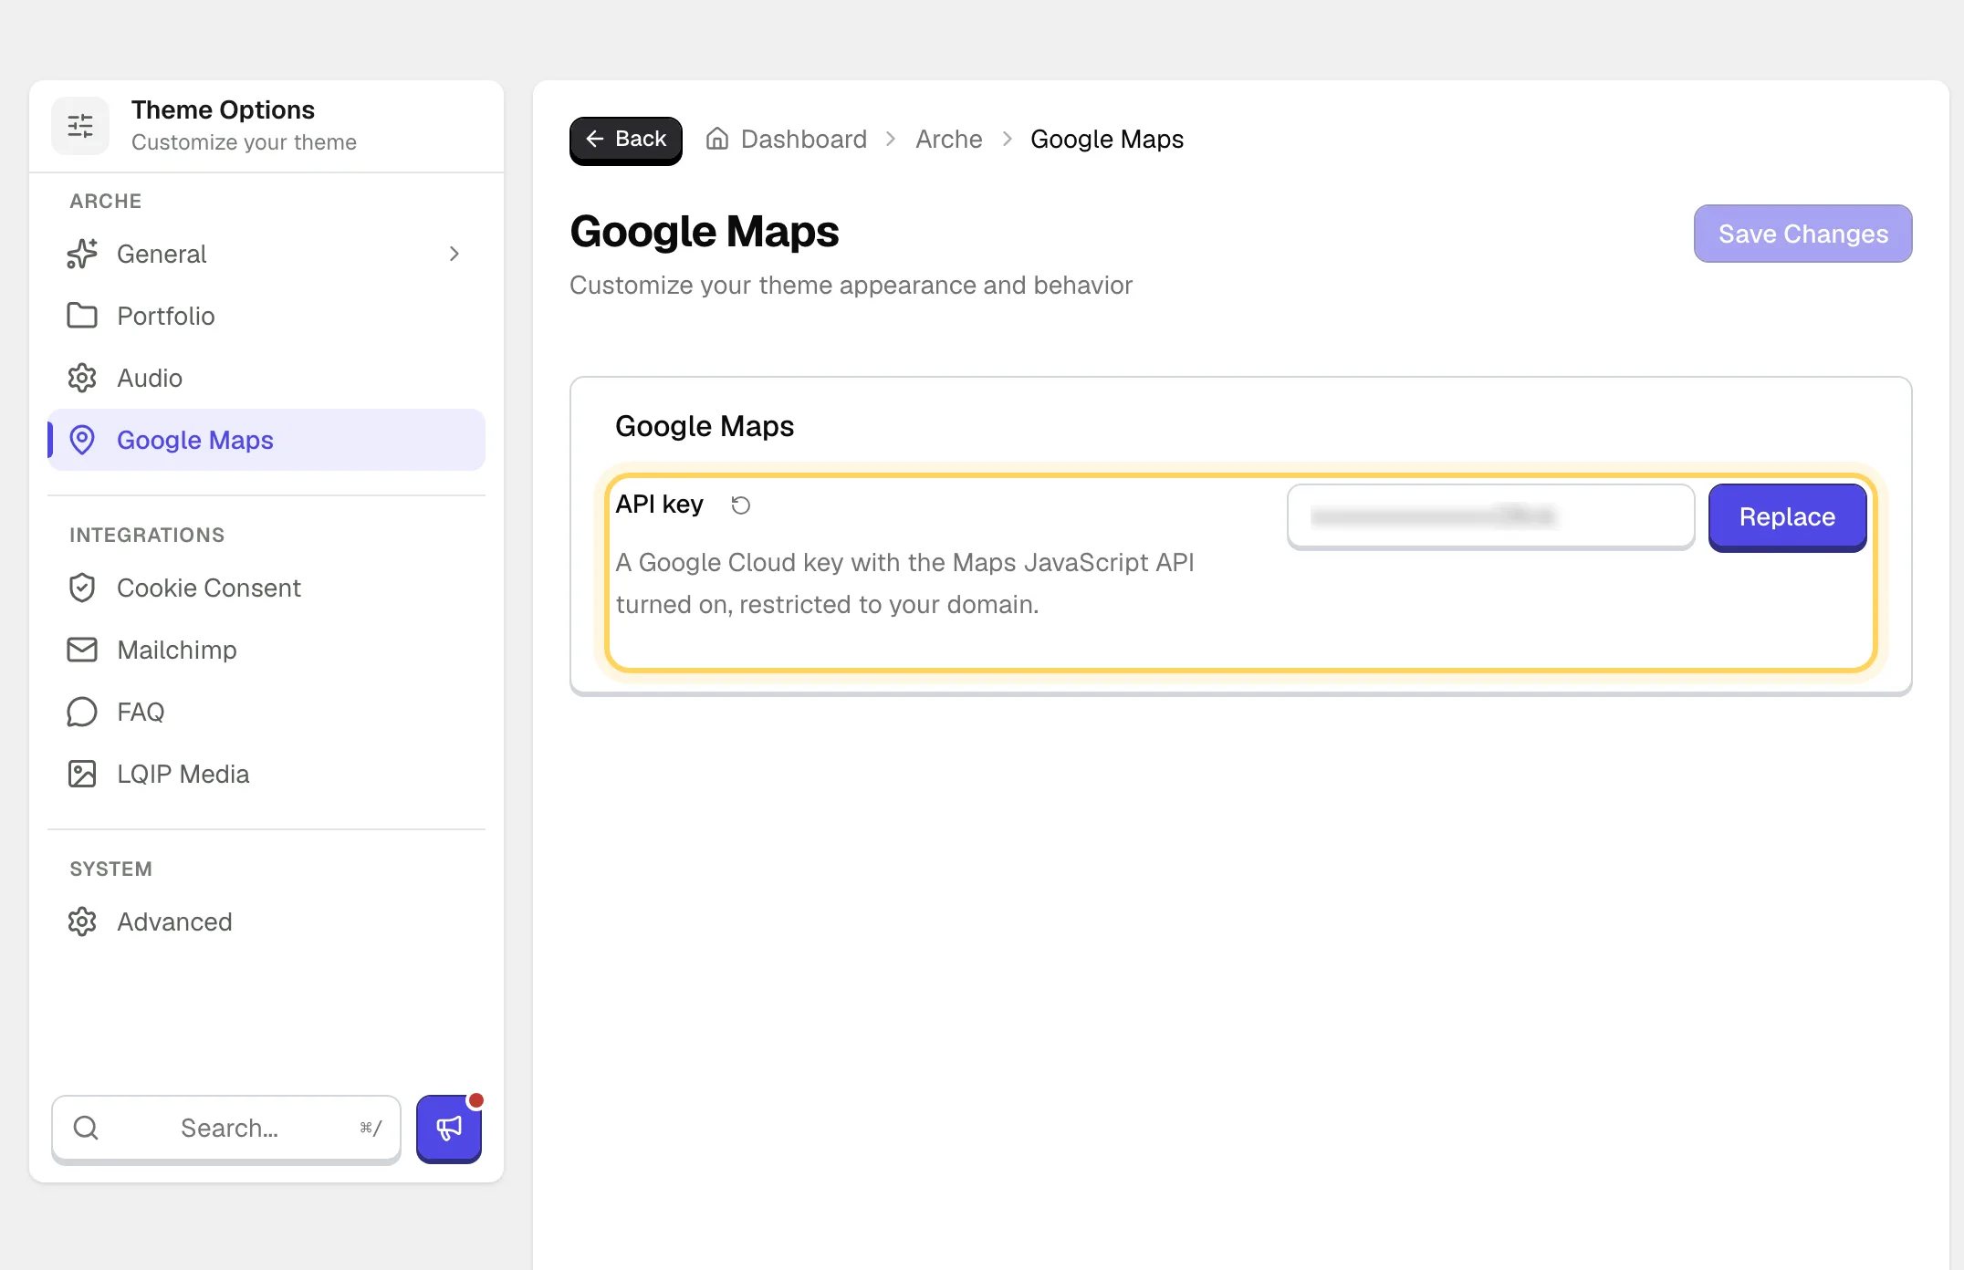This screenshot has height=1270, width=1964.
Task: Open the Portfolio settings page
Action: pyautogui.click(x=266, y=316)
